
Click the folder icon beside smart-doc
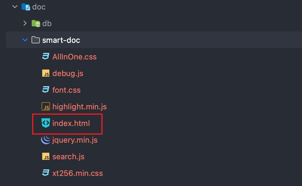35,40
